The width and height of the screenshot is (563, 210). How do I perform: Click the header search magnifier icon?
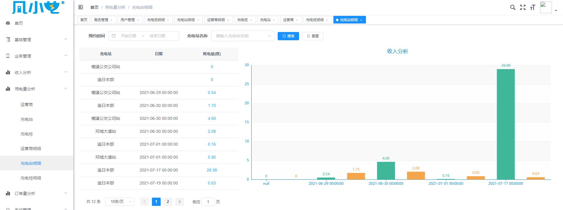513,7
